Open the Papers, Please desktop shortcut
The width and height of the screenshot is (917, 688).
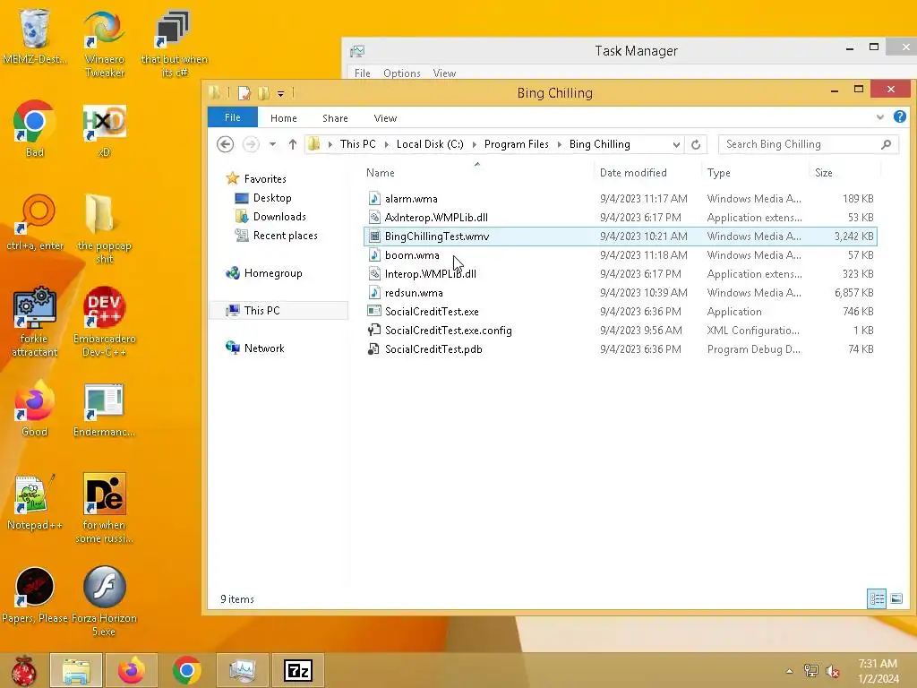(x=35, y=595)
